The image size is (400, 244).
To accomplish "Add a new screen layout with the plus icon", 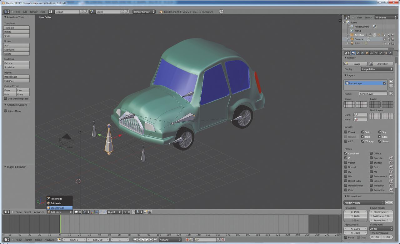I will (x=82, y=12).
